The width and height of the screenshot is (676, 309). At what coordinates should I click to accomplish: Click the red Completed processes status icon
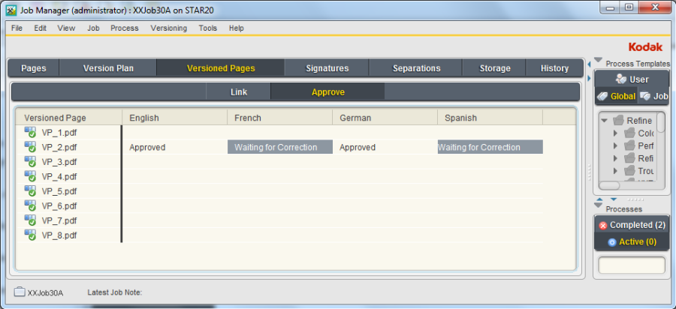602,226
